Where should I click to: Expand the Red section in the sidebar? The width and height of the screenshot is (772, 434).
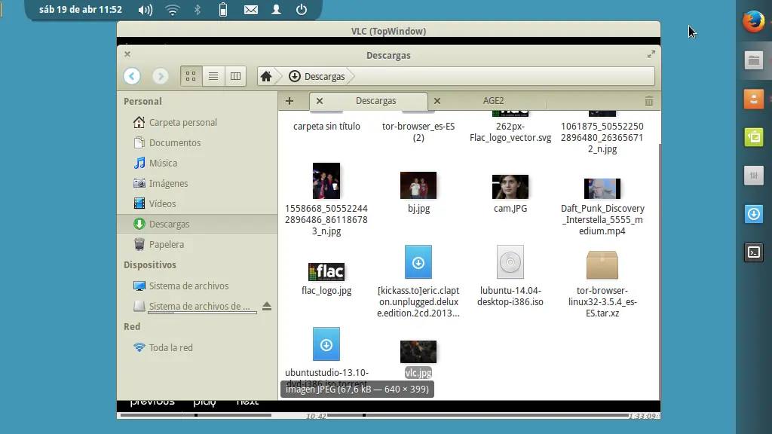pos(131,326)
